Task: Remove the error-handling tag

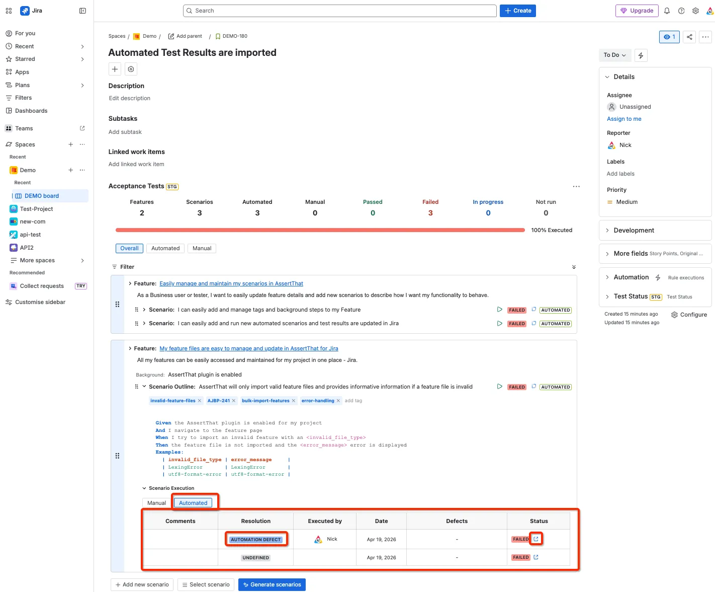Action: [x=338, y=401]
